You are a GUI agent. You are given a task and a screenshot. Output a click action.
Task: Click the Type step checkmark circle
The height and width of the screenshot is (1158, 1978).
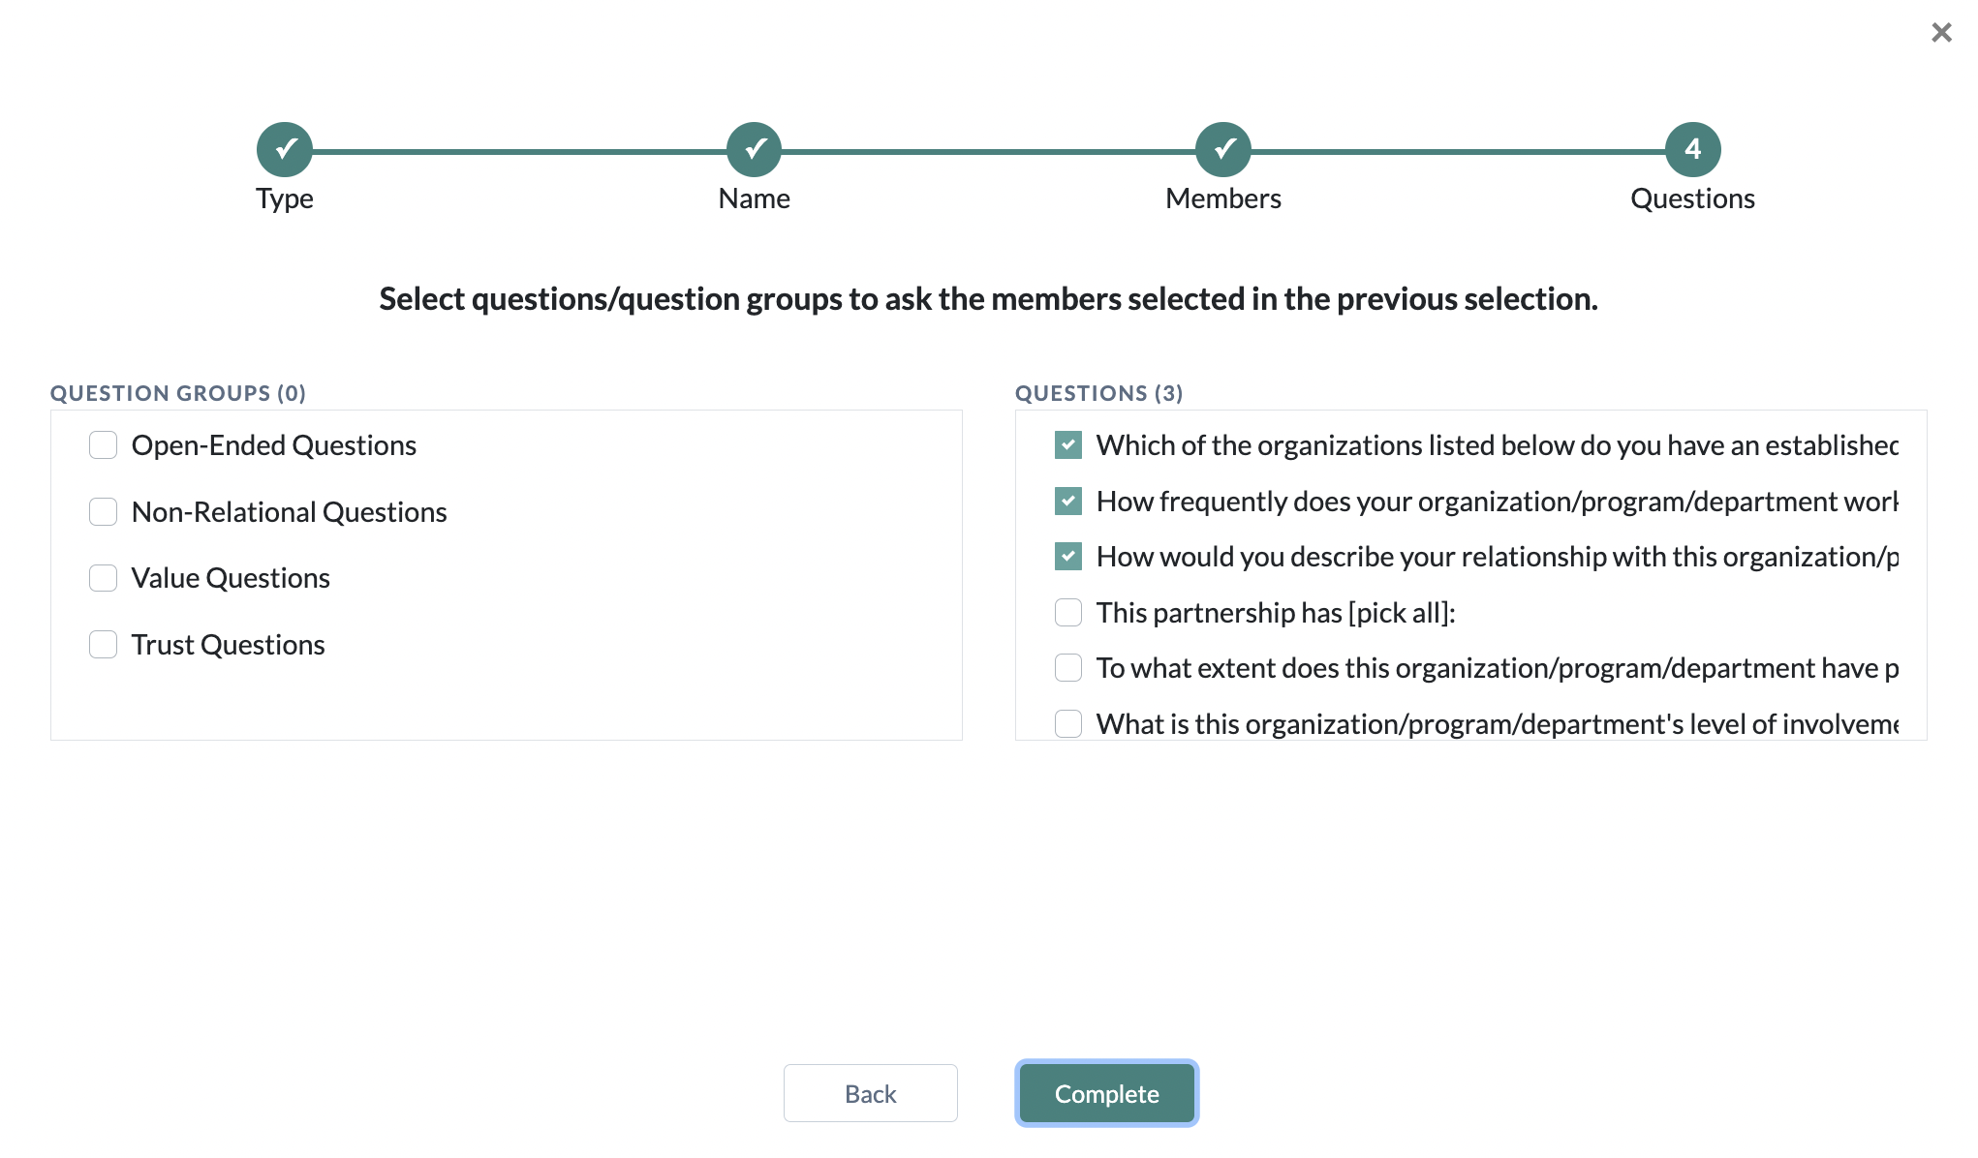click(x=284, y=149)
